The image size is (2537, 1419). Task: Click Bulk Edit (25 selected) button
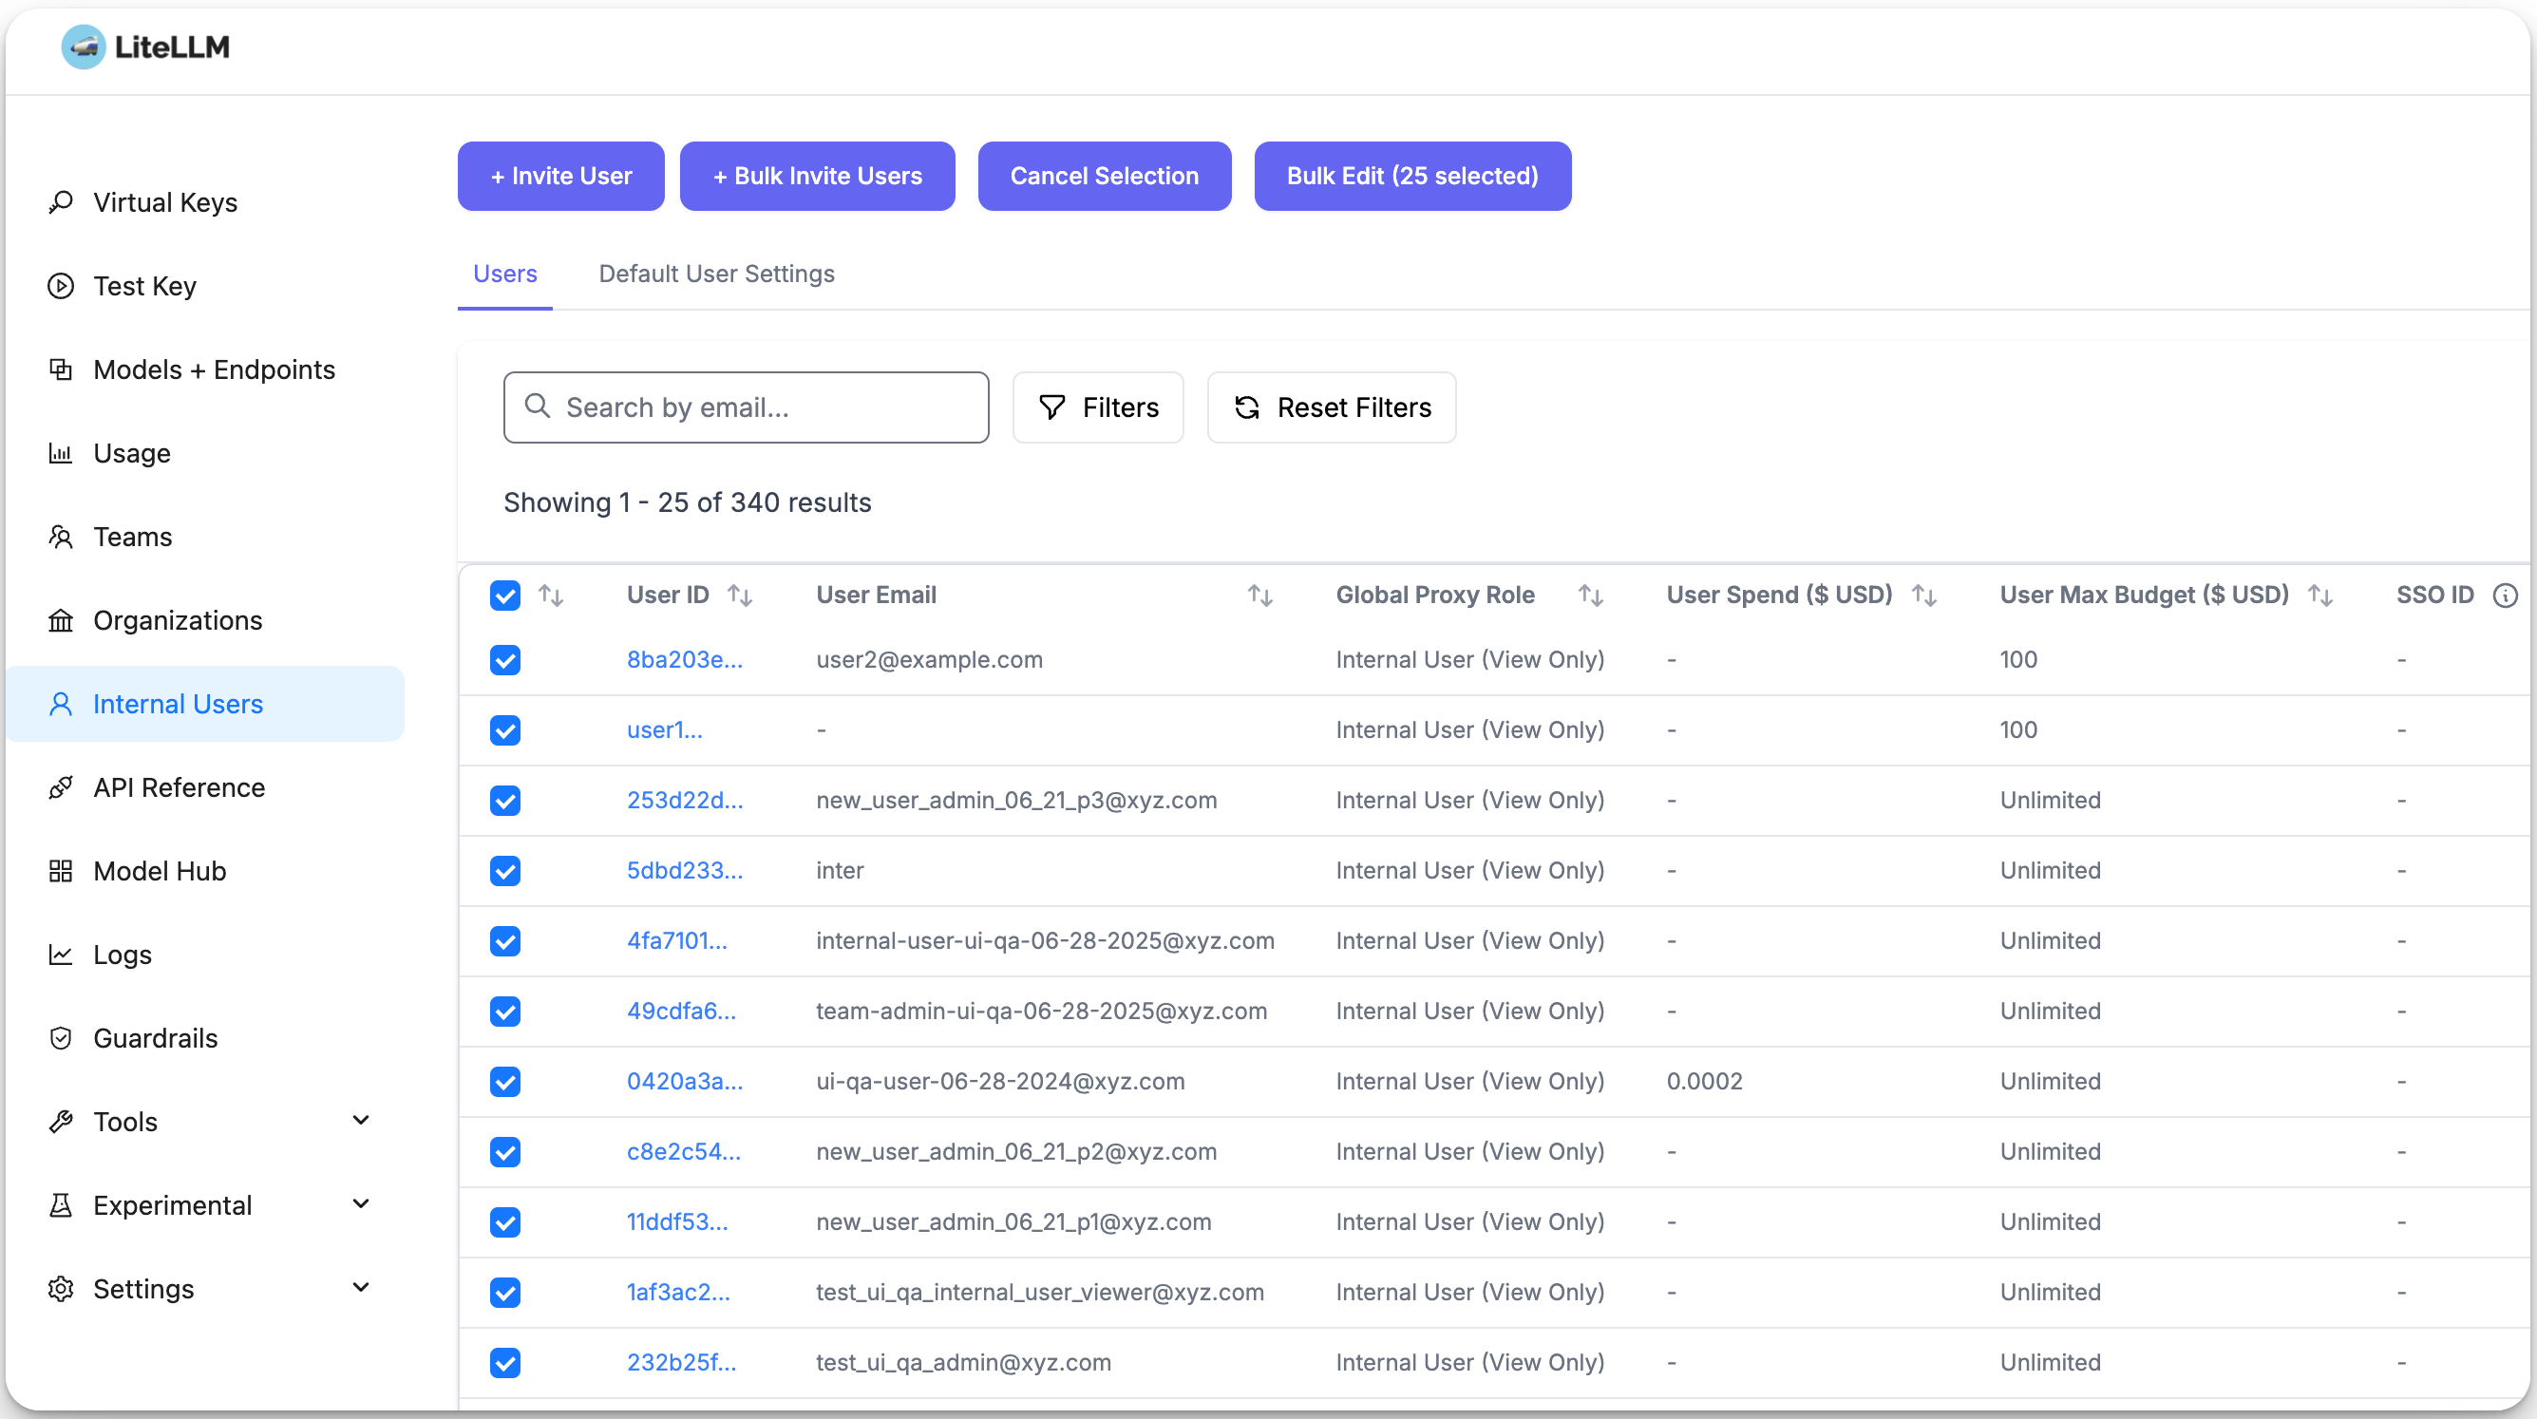coord(1411,177)
